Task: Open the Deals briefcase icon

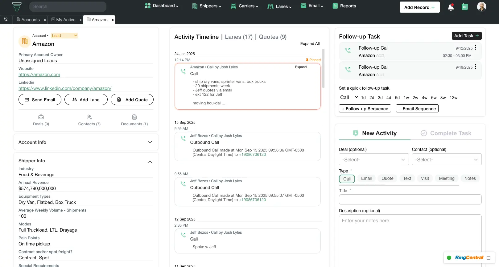Action: click(41, 117)
